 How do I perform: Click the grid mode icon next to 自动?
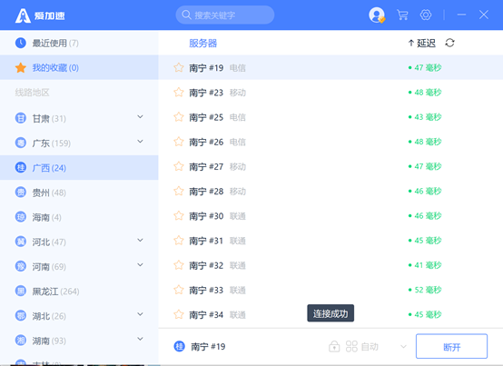pyautogui.click(x=351, y=346)
